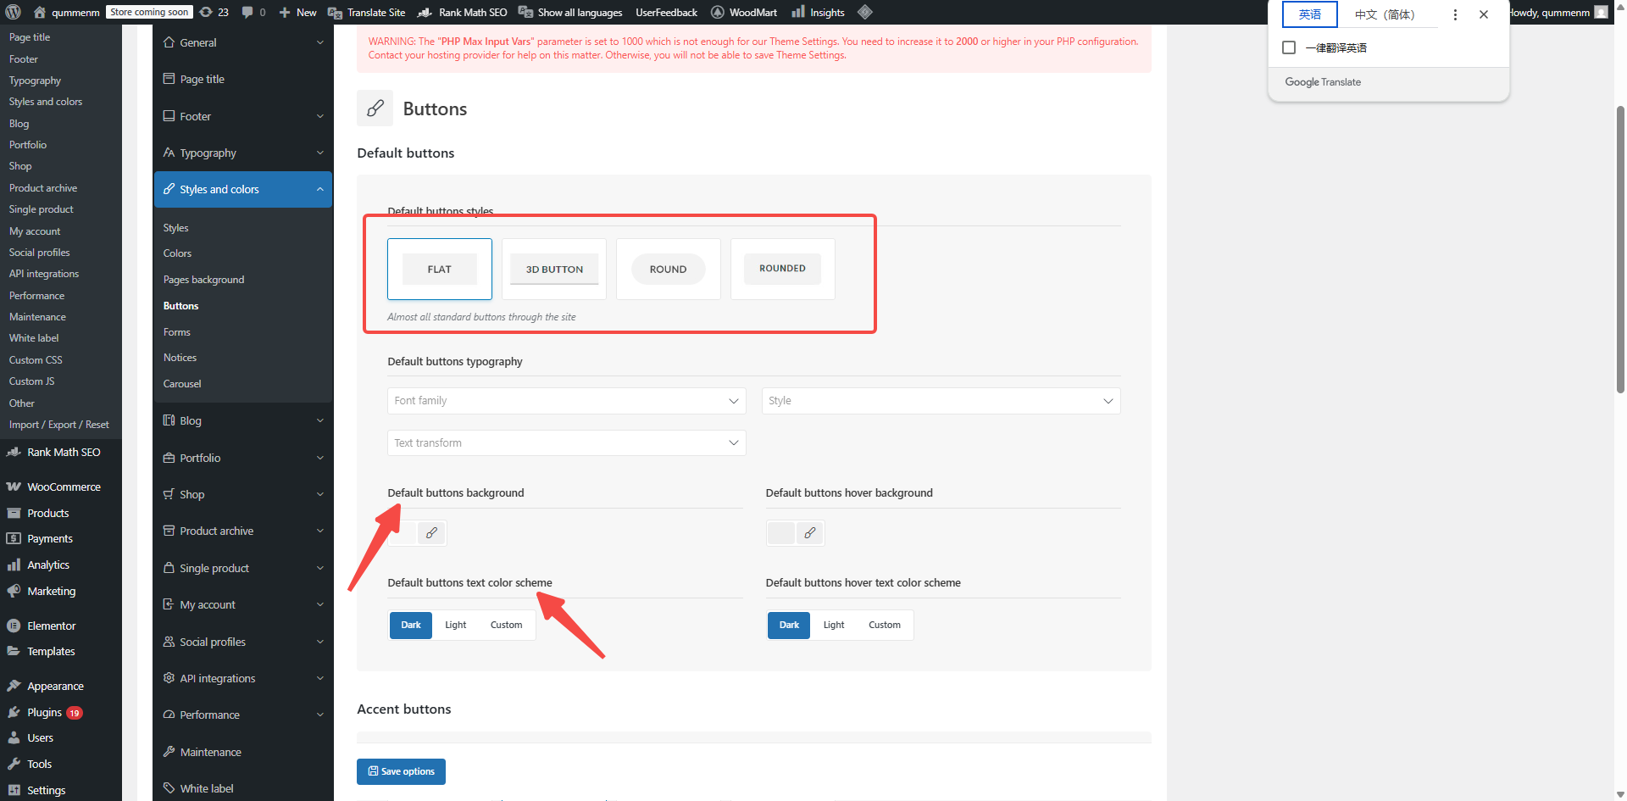
Task: Click the link icon beside default background swatch
Action: click(431, 533)
